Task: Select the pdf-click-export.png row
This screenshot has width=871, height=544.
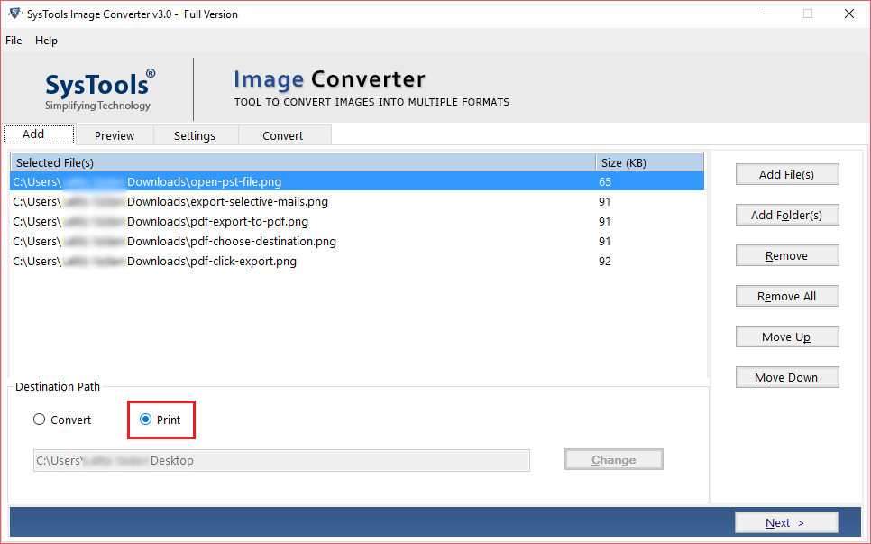Action: click(x=357, y=261)
